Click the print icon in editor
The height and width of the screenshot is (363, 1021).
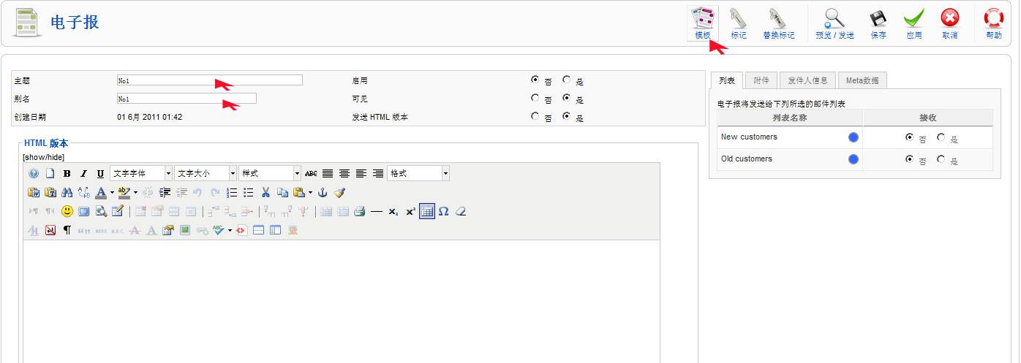click(359, 212)
